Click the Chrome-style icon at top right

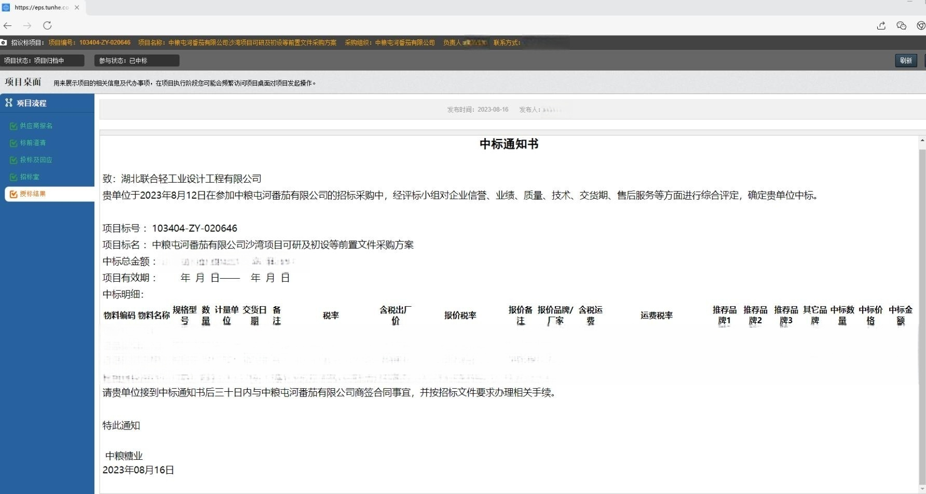[x=921, y=25]
